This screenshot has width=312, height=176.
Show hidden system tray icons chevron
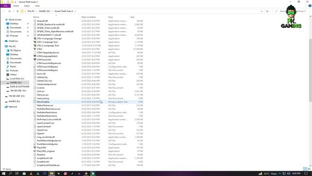click(279, 174)
